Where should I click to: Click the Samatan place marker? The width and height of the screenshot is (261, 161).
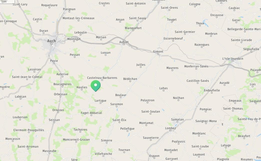coord(177,122)
